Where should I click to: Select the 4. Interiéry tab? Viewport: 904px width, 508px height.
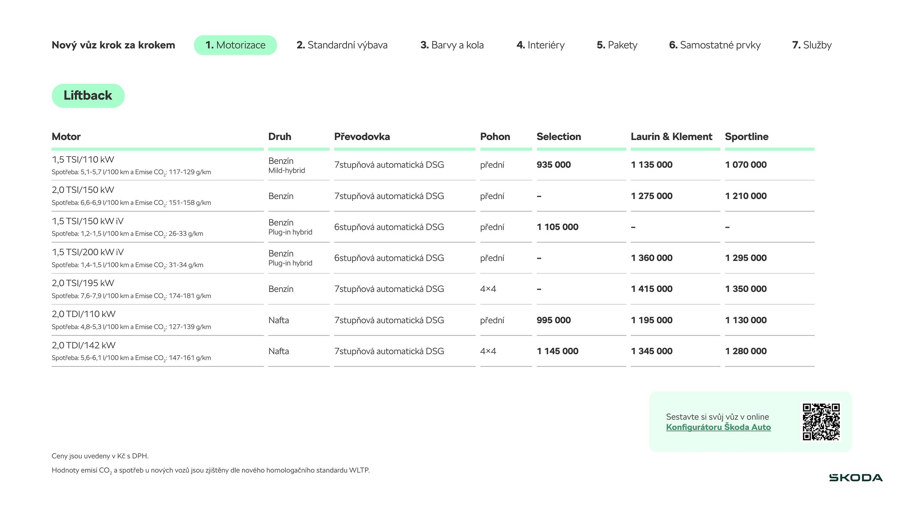click(540, 45)
